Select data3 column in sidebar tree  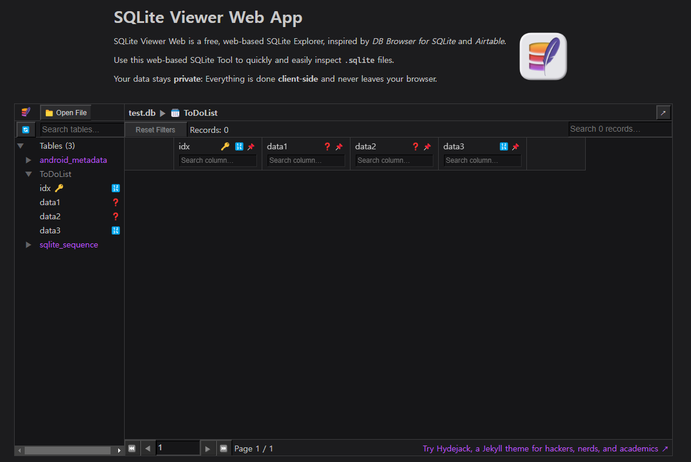50,230
